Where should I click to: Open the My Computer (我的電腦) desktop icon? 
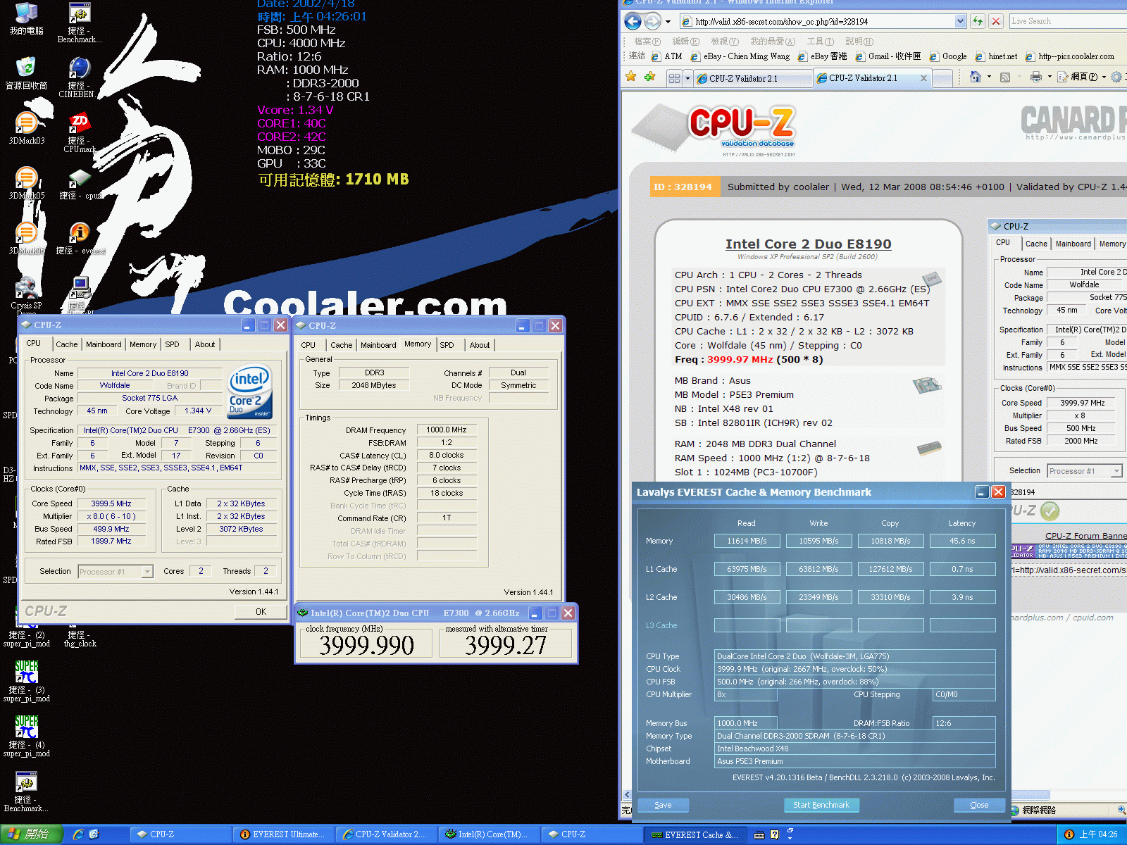tap(26, 19)
